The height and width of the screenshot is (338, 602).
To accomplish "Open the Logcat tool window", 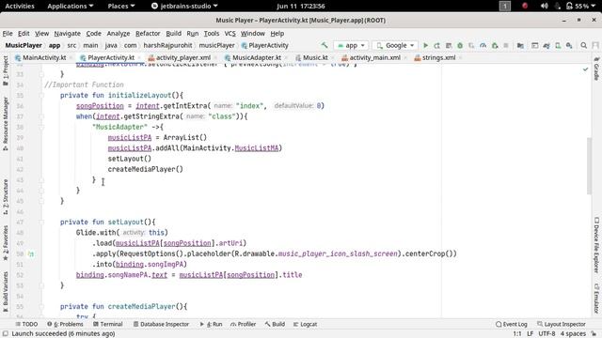I will 305,324.
